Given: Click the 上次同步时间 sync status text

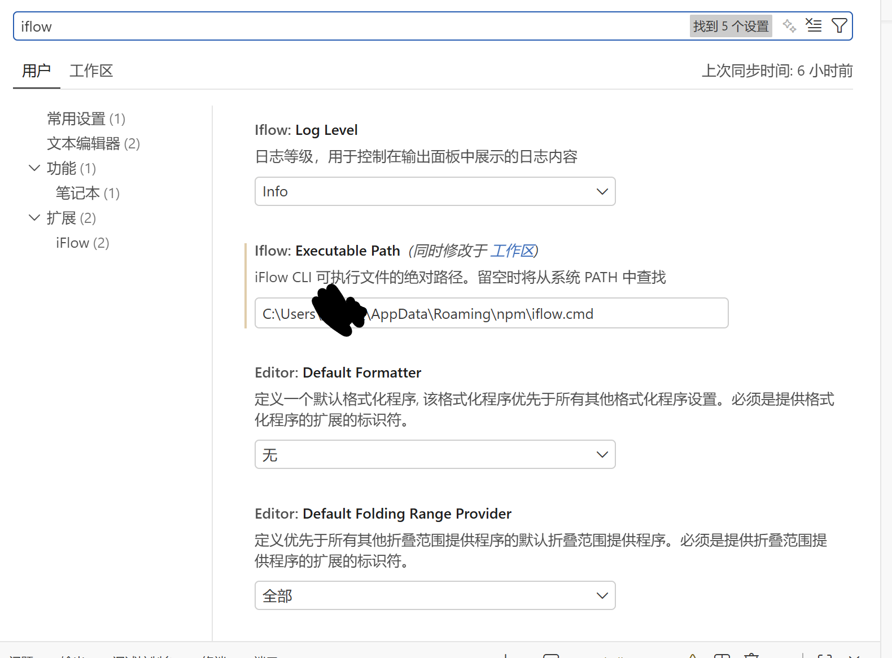Looking at the screenshot, I should click(x=776, y=71).
